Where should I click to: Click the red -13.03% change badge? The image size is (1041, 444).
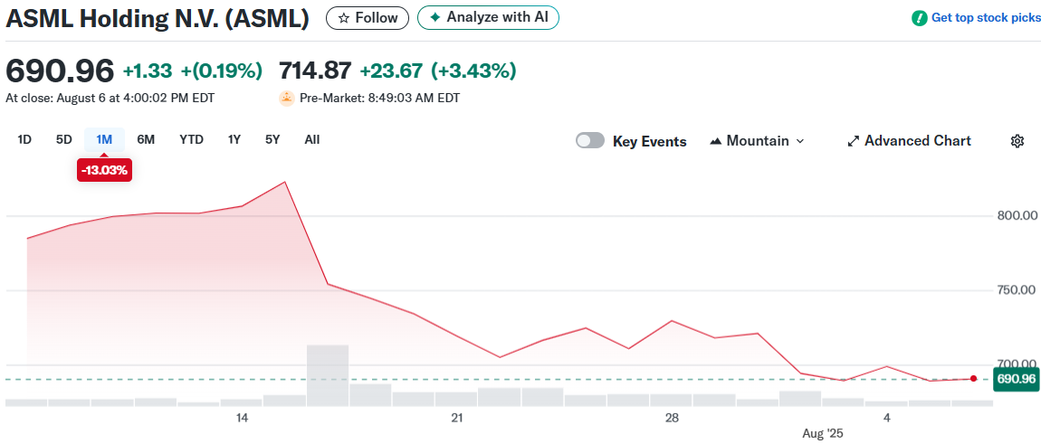pos(104,171)
